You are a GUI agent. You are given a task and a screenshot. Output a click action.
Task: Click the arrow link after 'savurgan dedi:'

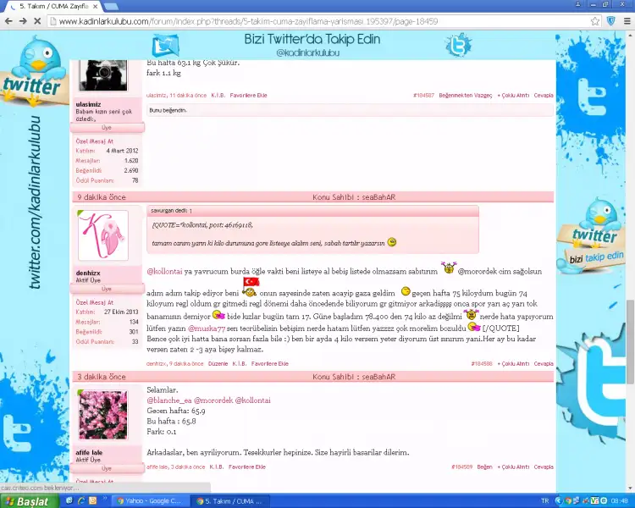click(190, 211)
